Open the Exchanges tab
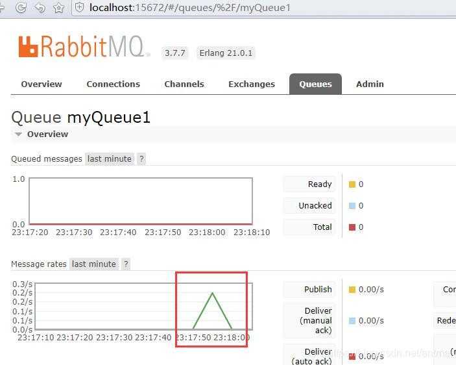 coord(251,84)
